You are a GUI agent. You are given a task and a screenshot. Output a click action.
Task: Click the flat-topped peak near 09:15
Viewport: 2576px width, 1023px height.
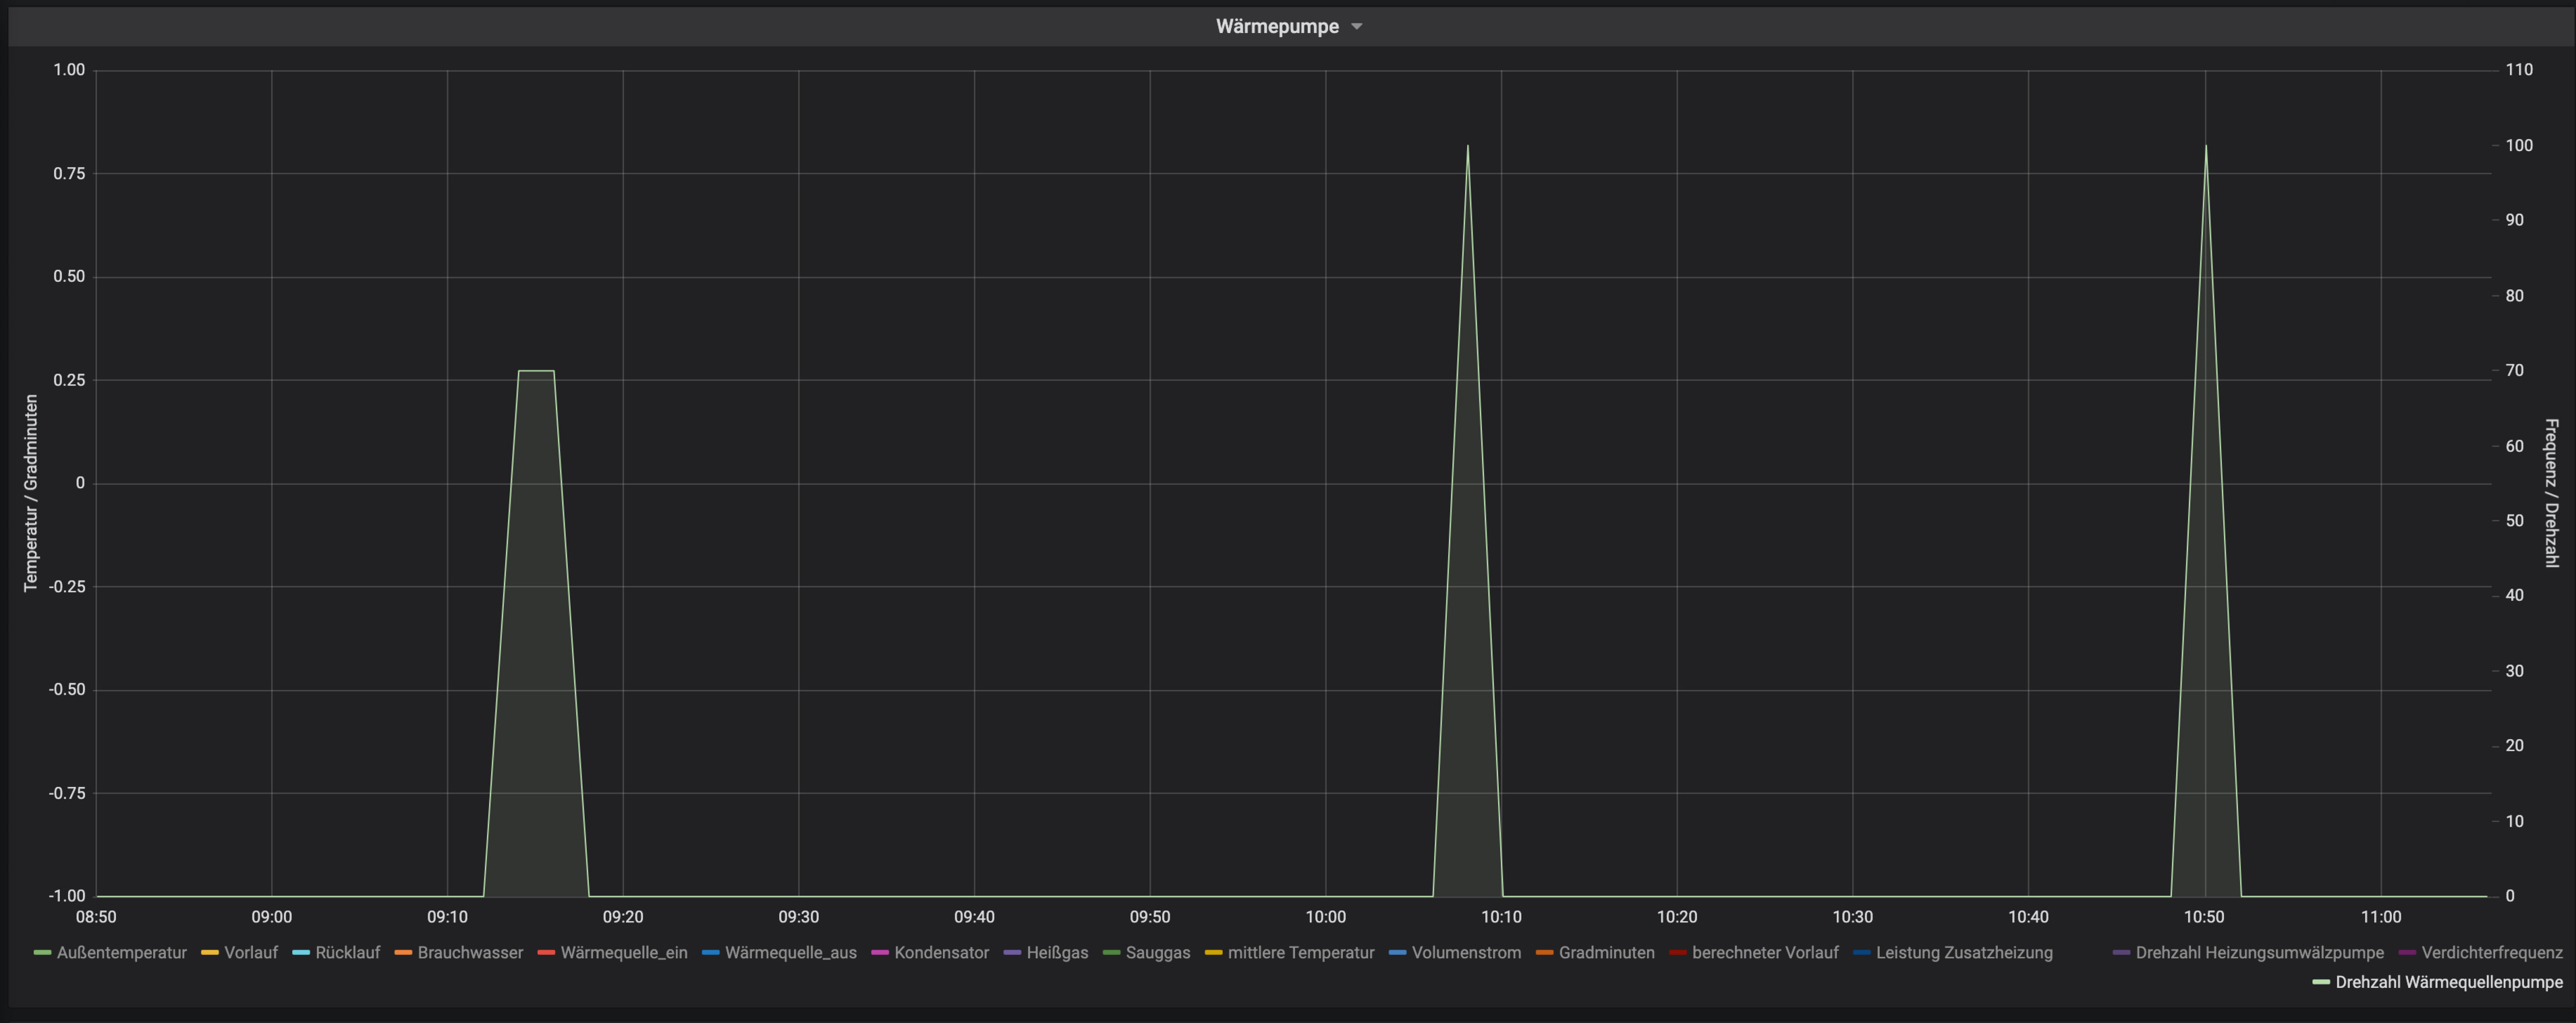(x=536, y=371)
